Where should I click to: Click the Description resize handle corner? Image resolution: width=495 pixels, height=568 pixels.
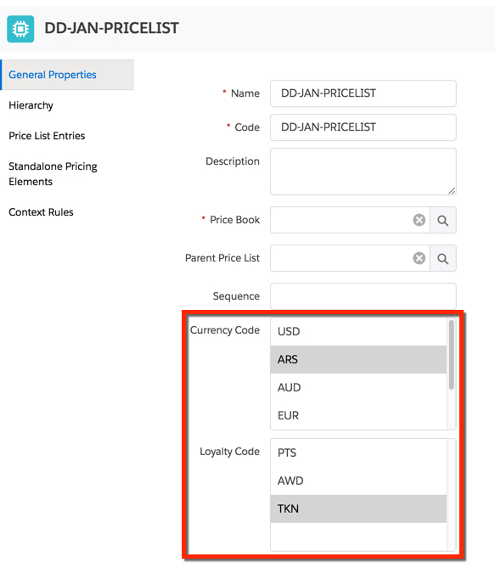(x=452, y=191)
